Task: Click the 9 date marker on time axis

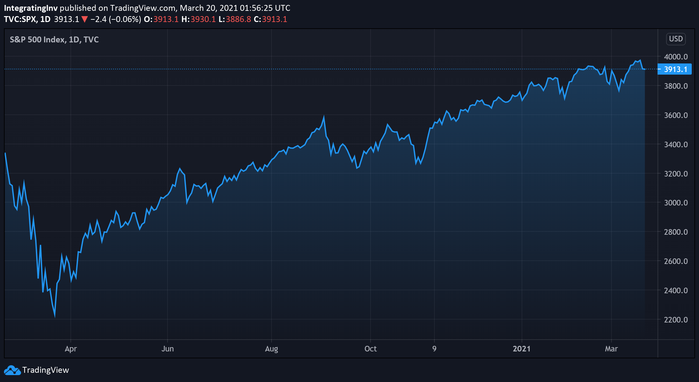Action: coord(434,349)
